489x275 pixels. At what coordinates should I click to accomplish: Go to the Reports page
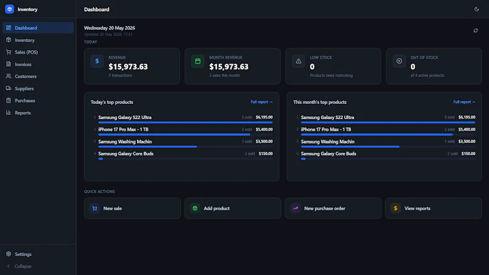coord(38,112)
